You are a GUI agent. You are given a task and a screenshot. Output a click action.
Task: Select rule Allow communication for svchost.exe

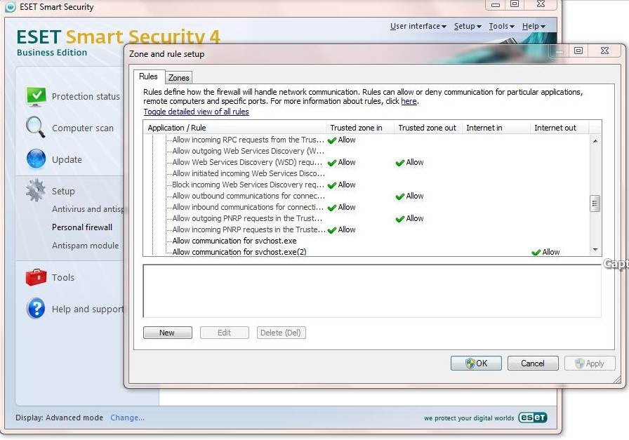click(234, 241)
